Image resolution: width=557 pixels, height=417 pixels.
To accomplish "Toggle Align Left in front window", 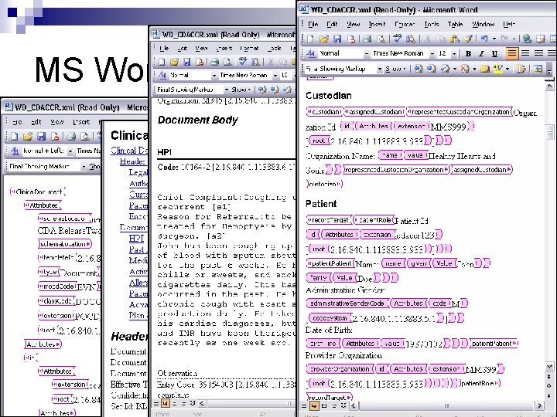I will coord(511,53).
